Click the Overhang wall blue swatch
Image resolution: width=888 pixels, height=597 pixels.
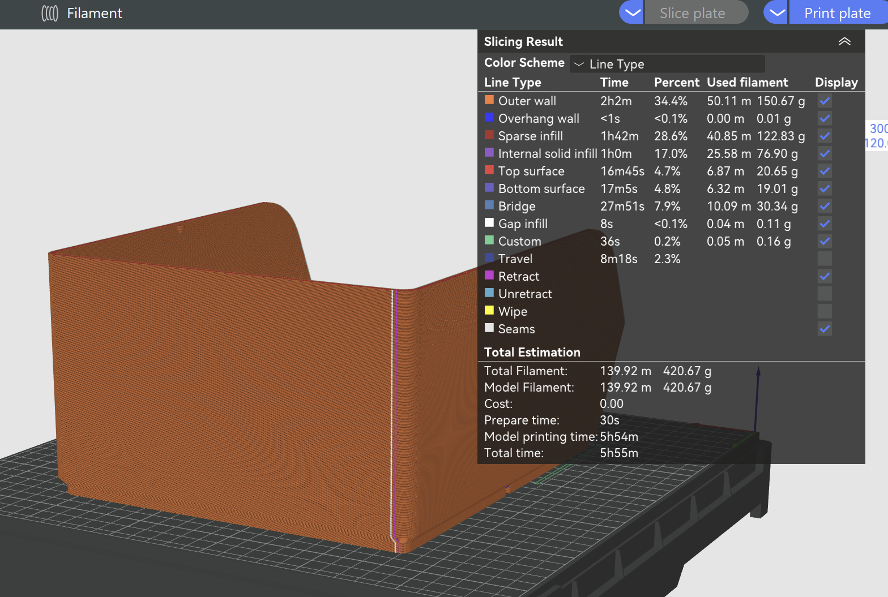pos(489,118)
